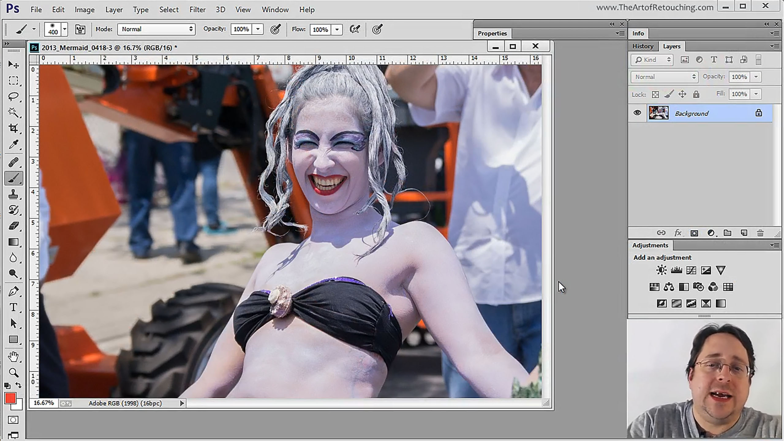784x441 pixels.
Task: Open the layer blend mode dropdown
Action: click(664, 77)
